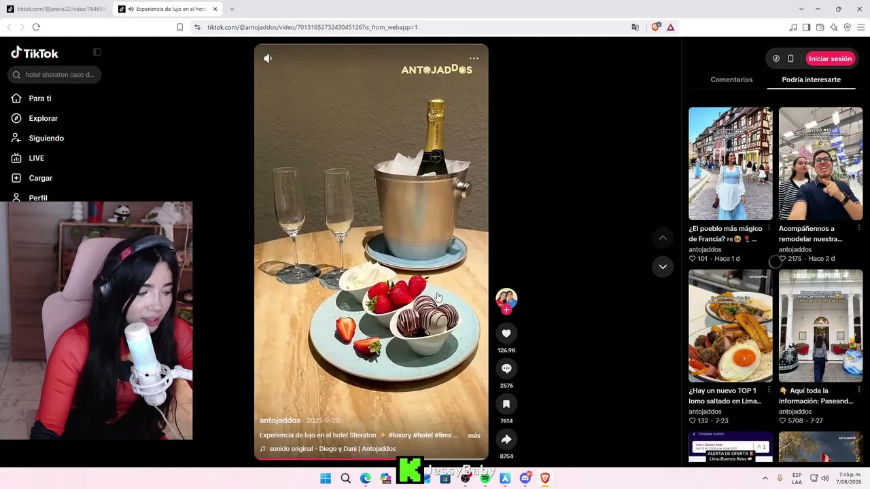Click the address bar URL

point(312,27)
